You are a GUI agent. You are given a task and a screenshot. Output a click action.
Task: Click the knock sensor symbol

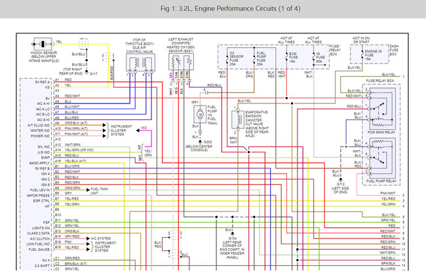click(43, 44)
